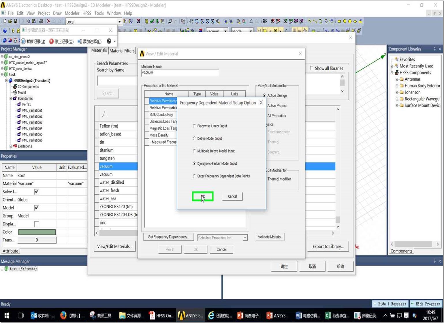This screenshot has width=444, height=323.
Task: Expand the HTC_new_deriva project node
Action: pos(2,69)
